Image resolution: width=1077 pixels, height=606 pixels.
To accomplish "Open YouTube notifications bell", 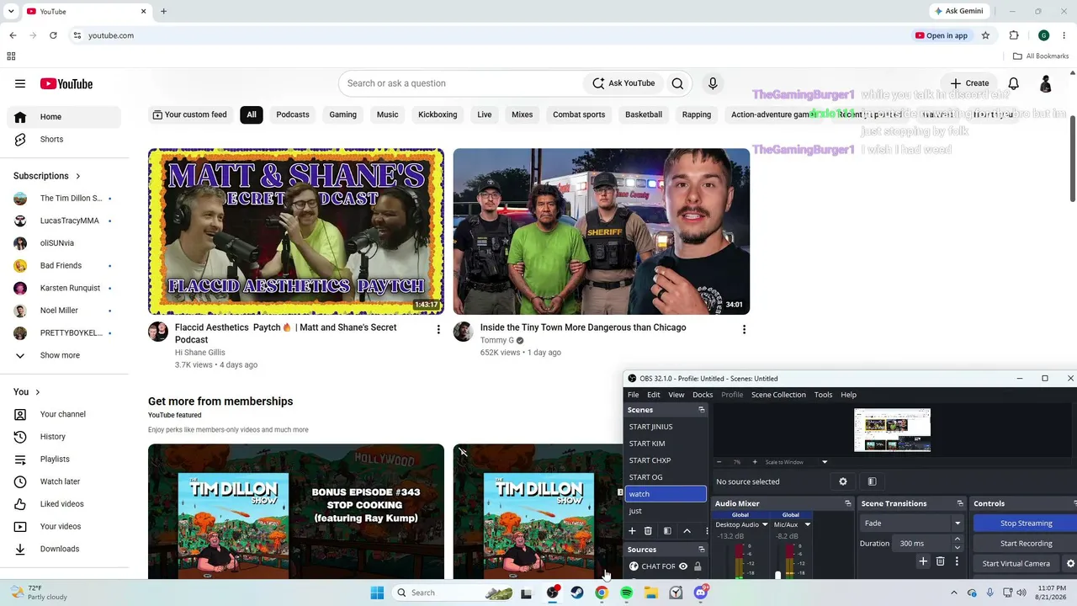I will (1014, 83).
